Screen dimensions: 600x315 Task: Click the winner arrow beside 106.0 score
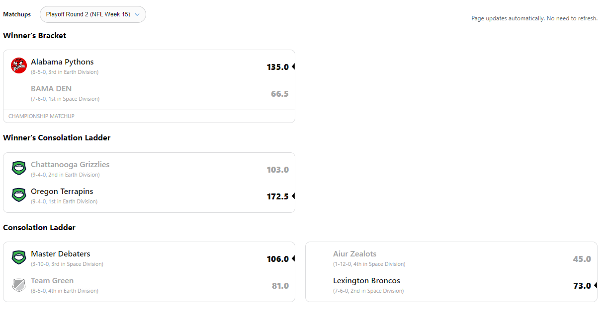tap(293, 258)
